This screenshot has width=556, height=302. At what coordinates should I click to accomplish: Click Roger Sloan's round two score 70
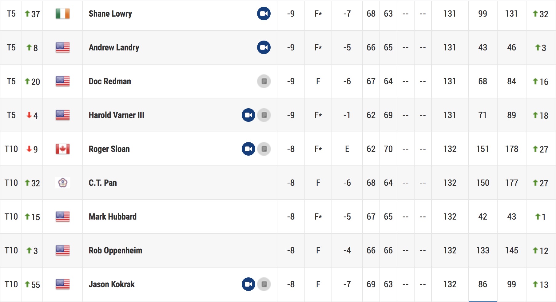point(388,149)
